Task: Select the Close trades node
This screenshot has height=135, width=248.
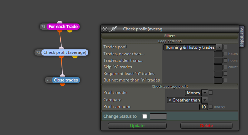Action: point(66,80)
